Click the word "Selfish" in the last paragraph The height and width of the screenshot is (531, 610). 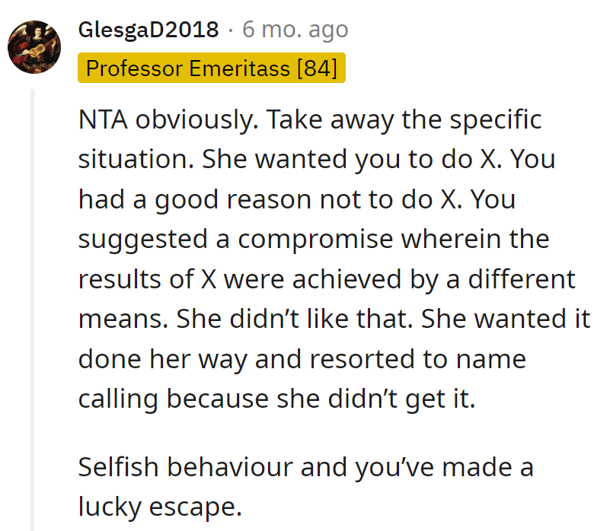(x=120, y=466)
